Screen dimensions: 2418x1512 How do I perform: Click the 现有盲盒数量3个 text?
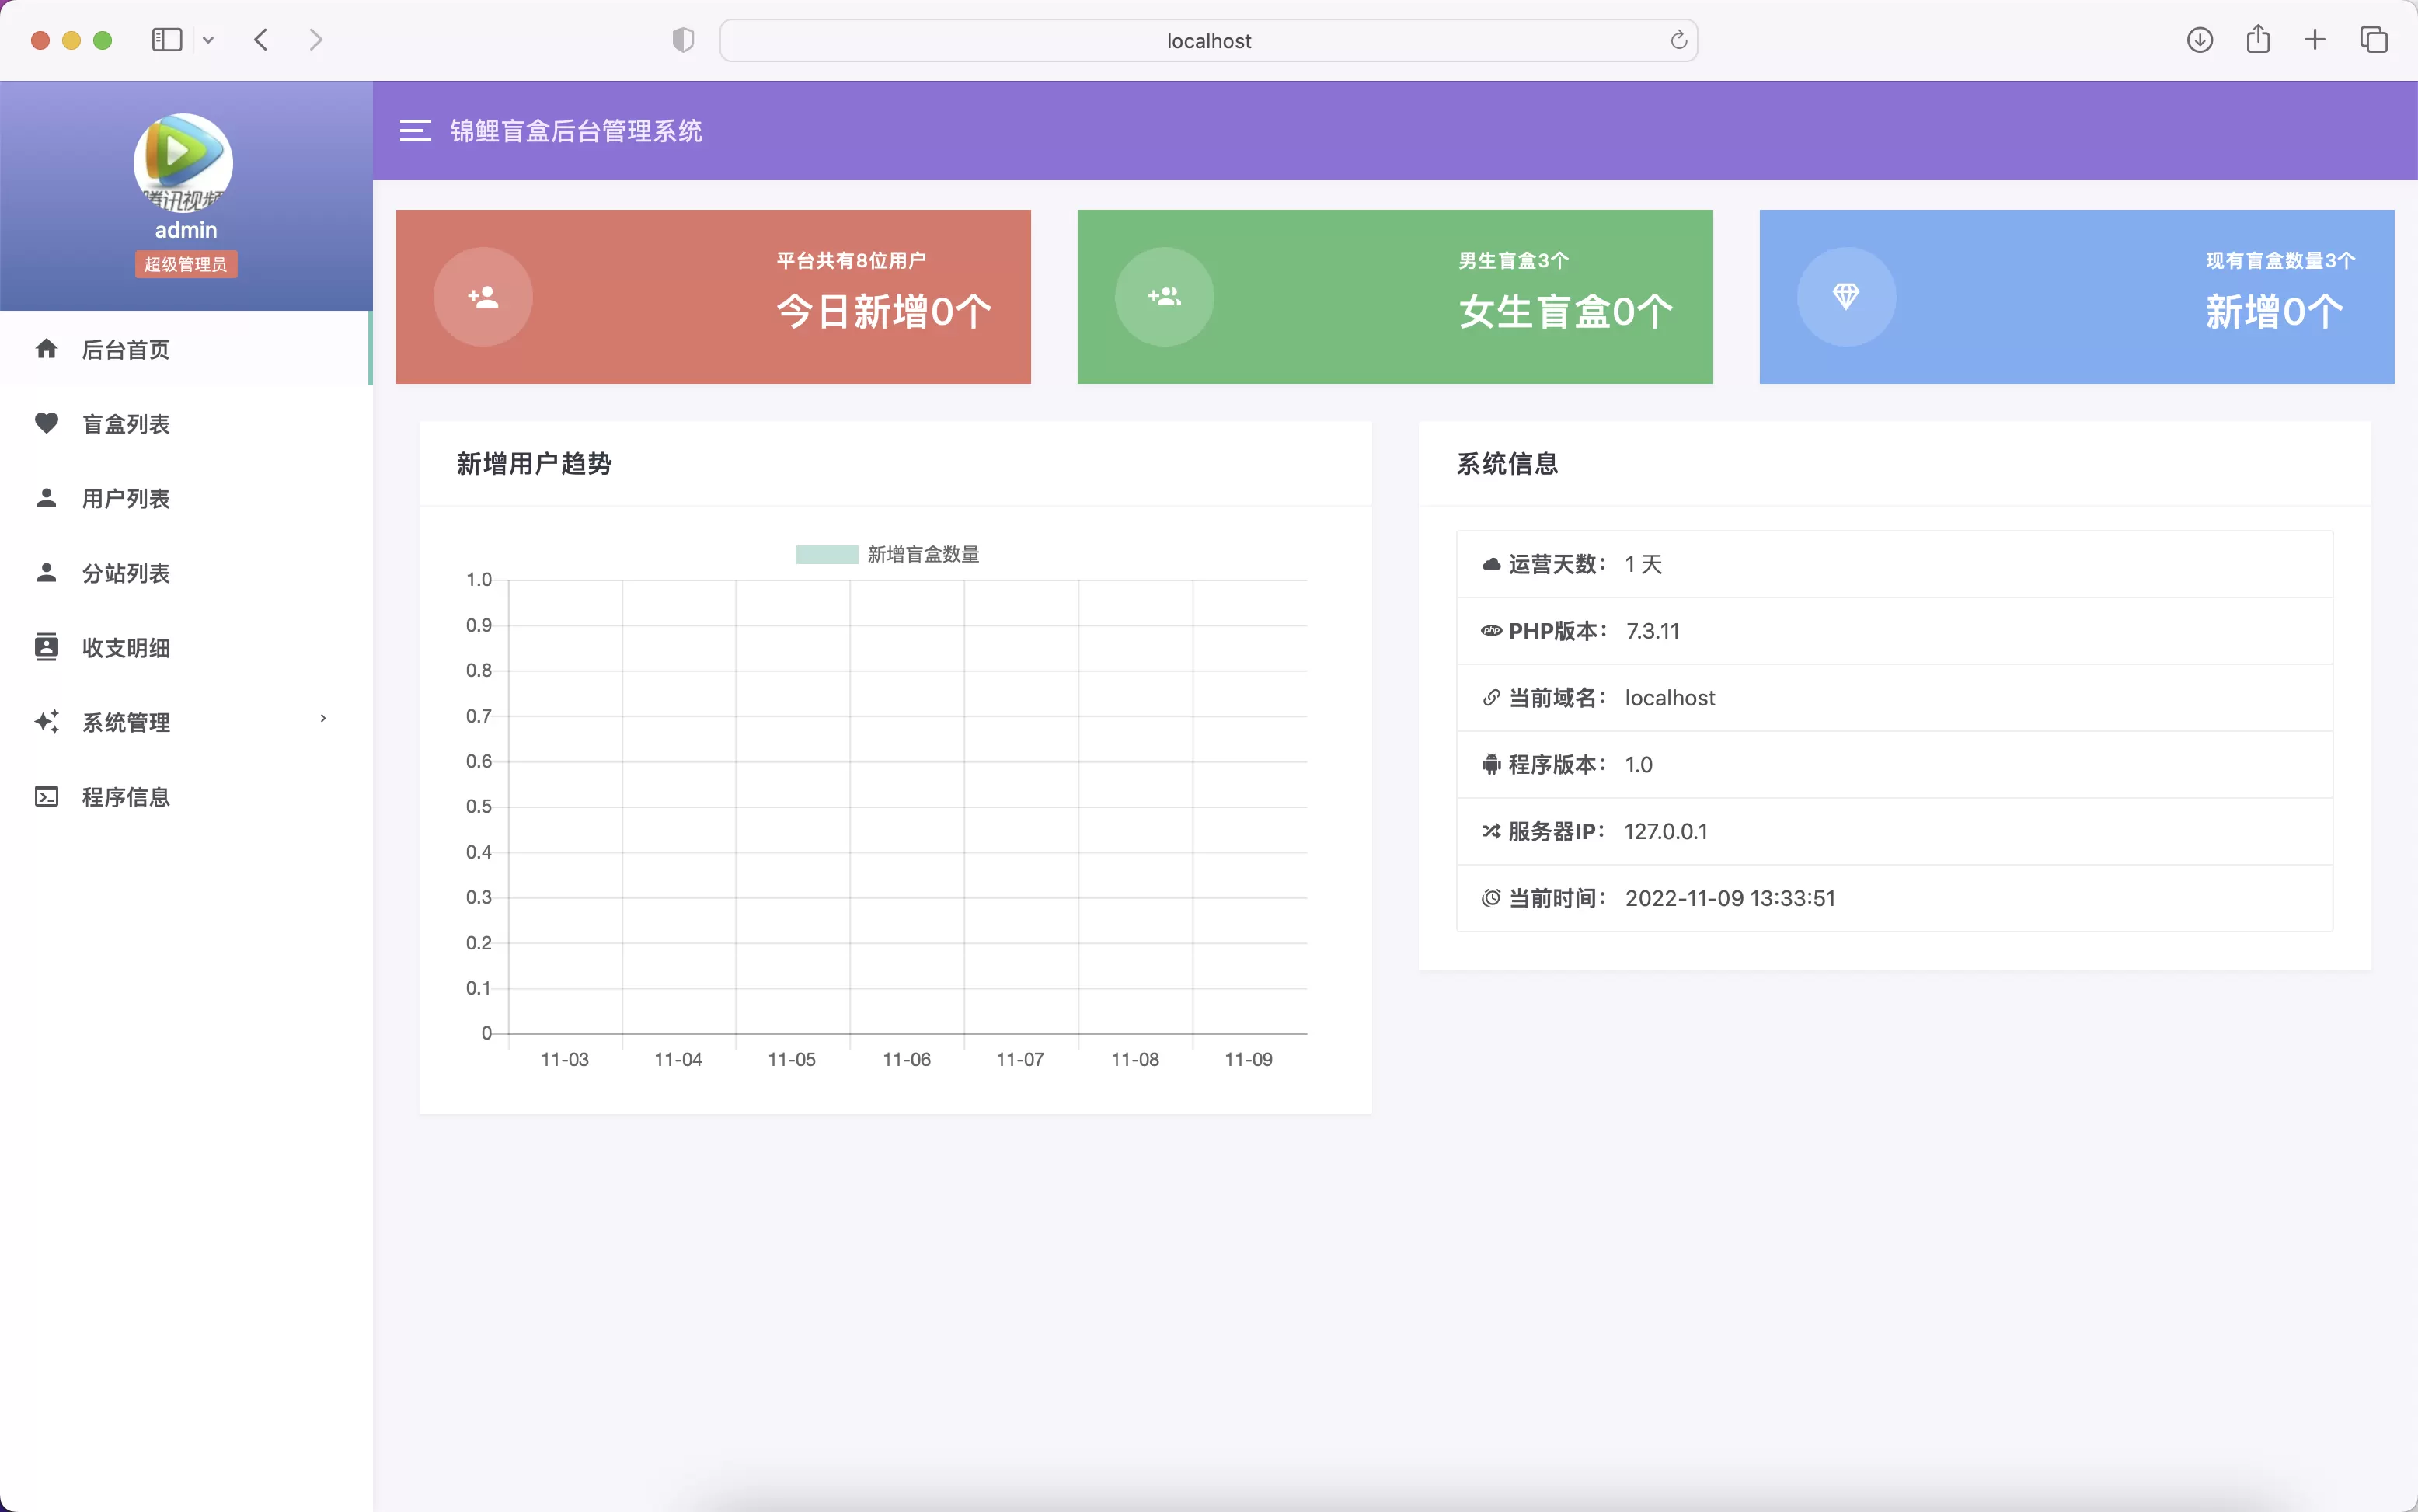[2281, 260]
